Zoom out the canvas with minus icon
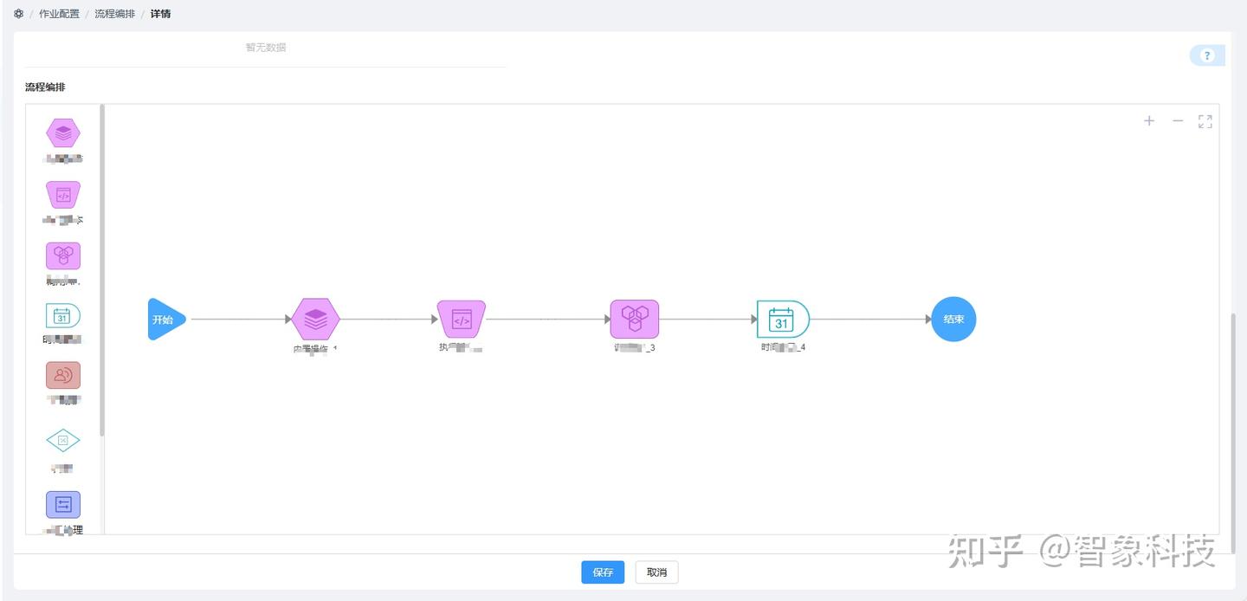Image resolution: width=1247 pixels, height=601 pixels. 1178,121
